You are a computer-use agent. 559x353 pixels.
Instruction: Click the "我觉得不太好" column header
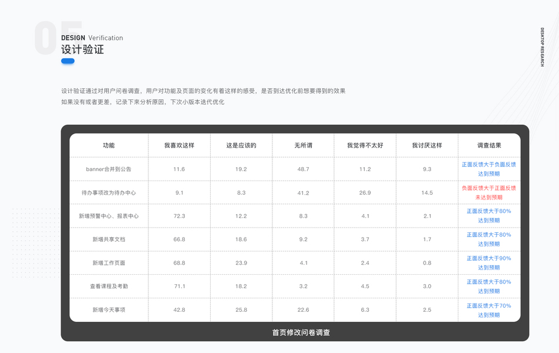pos(365,145)
